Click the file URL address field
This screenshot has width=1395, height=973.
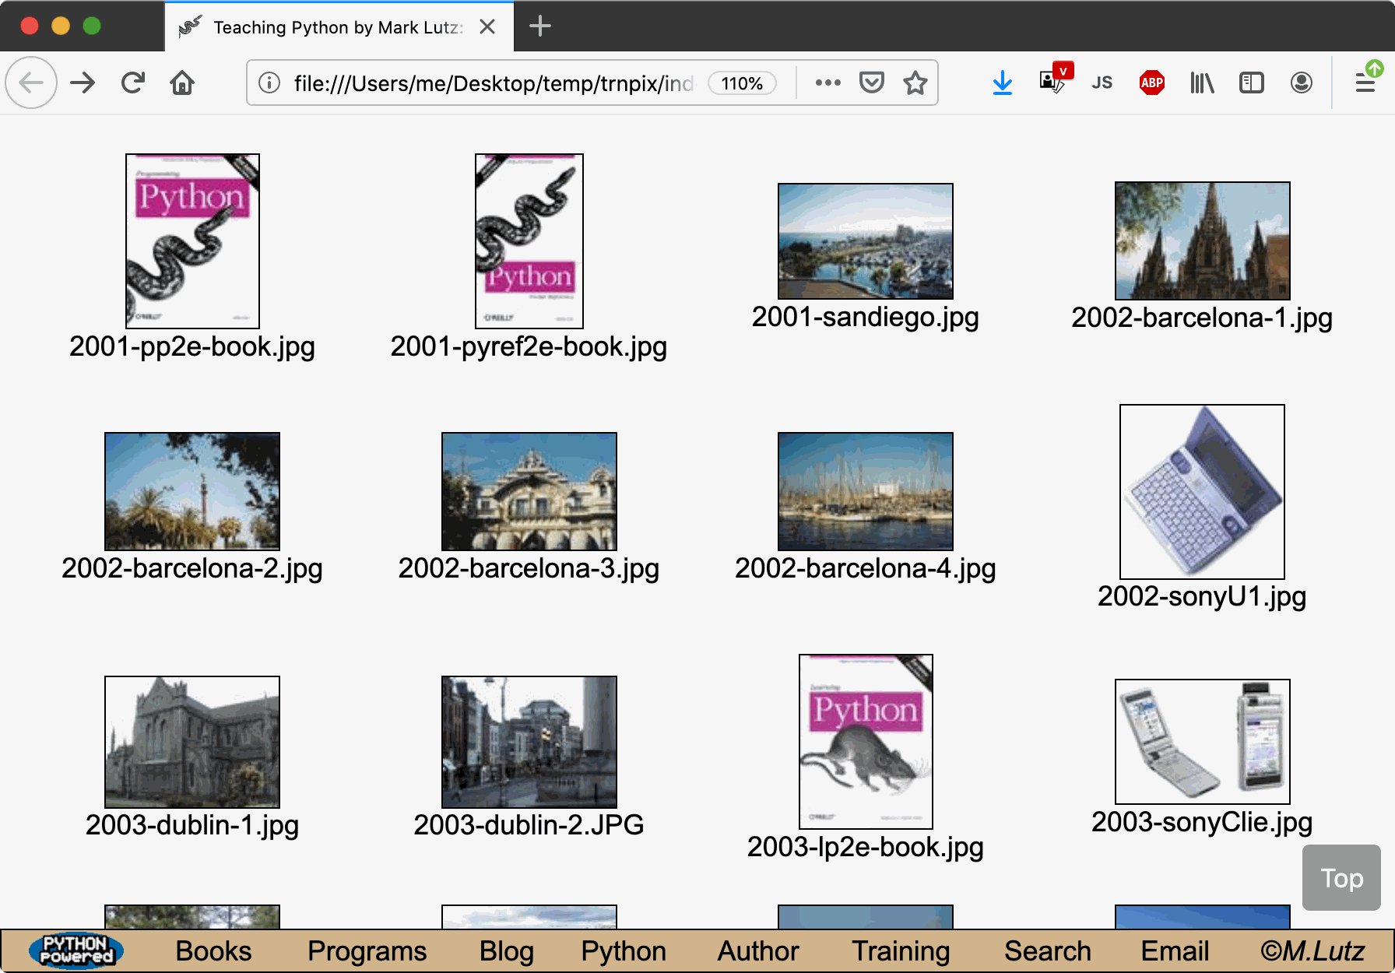[x=492, y=83]
